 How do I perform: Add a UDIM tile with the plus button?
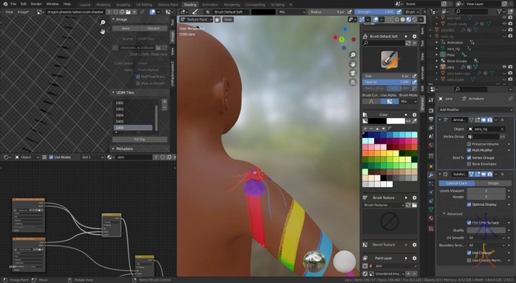click(165, 102)
